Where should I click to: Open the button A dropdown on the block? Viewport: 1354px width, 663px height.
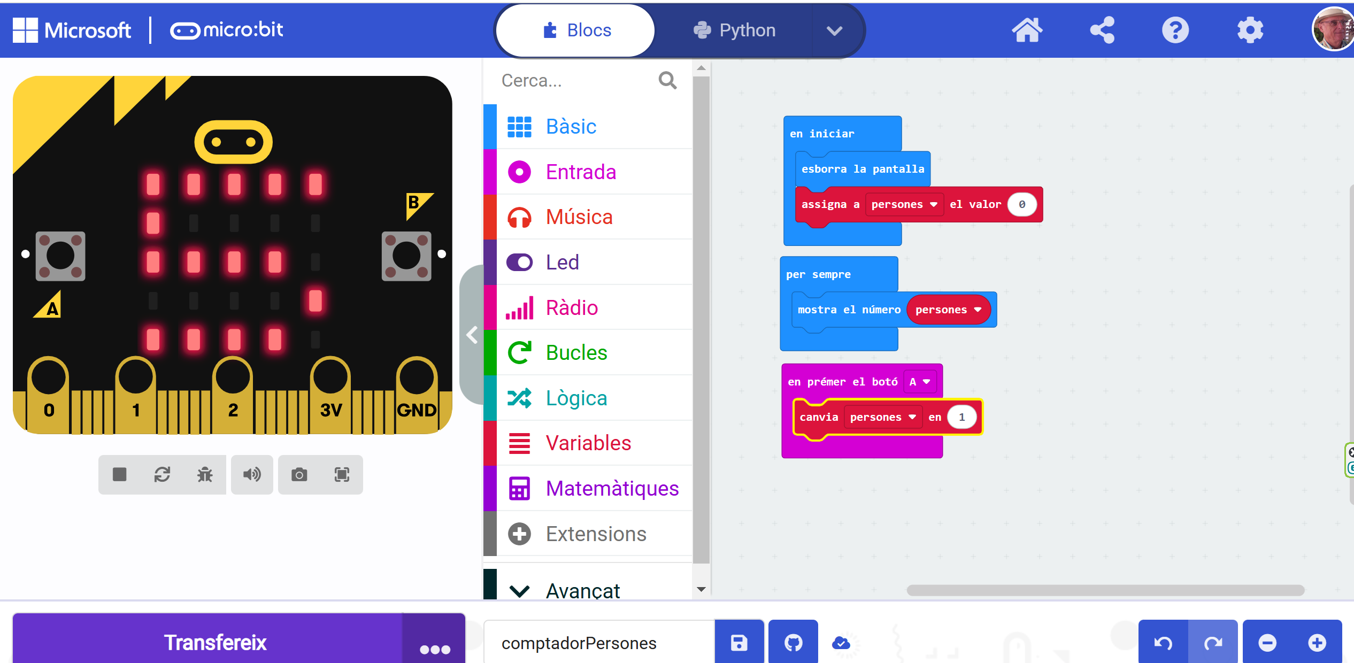pos(920,382)
